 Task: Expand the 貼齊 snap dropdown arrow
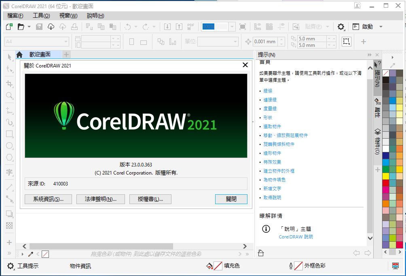(x=328, y=27)
